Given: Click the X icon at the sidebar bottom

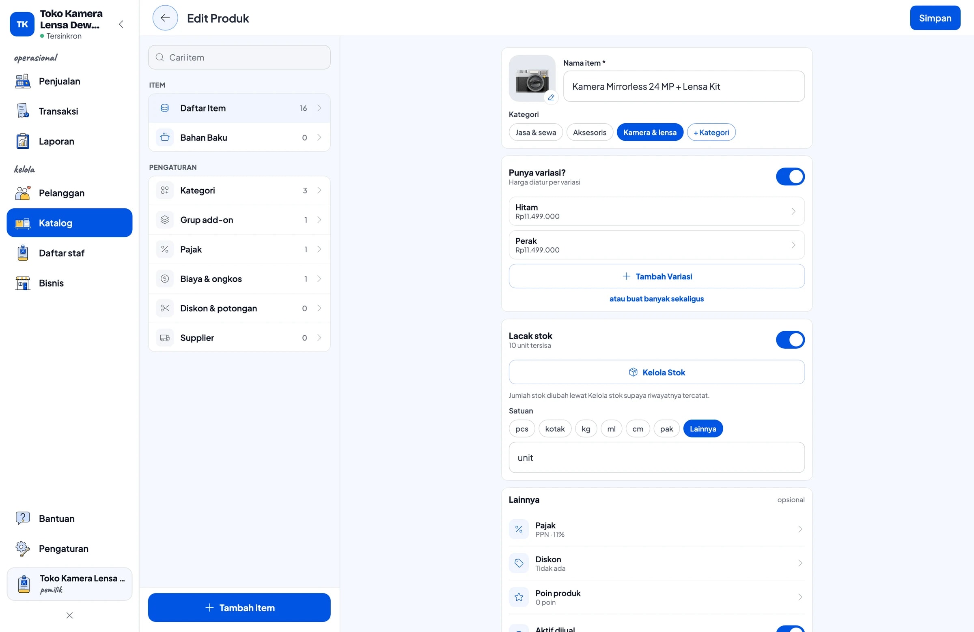Looking at the screenshot, I should click(x=69, y=615).
